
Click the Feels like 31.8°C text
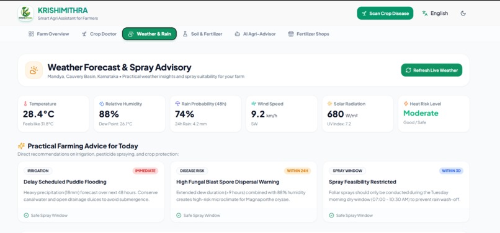pyautogui.click(x=38, y=124)
